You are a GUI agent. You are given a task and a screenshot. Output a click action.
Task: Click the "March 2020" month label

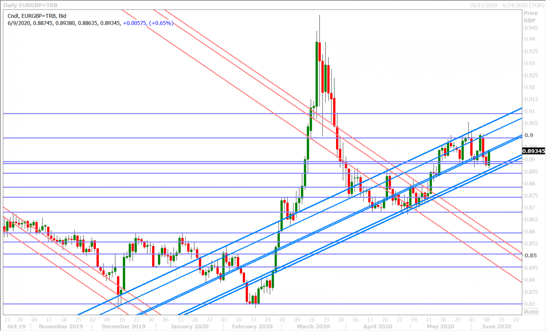pyautogui.click(x=313, y=327)
